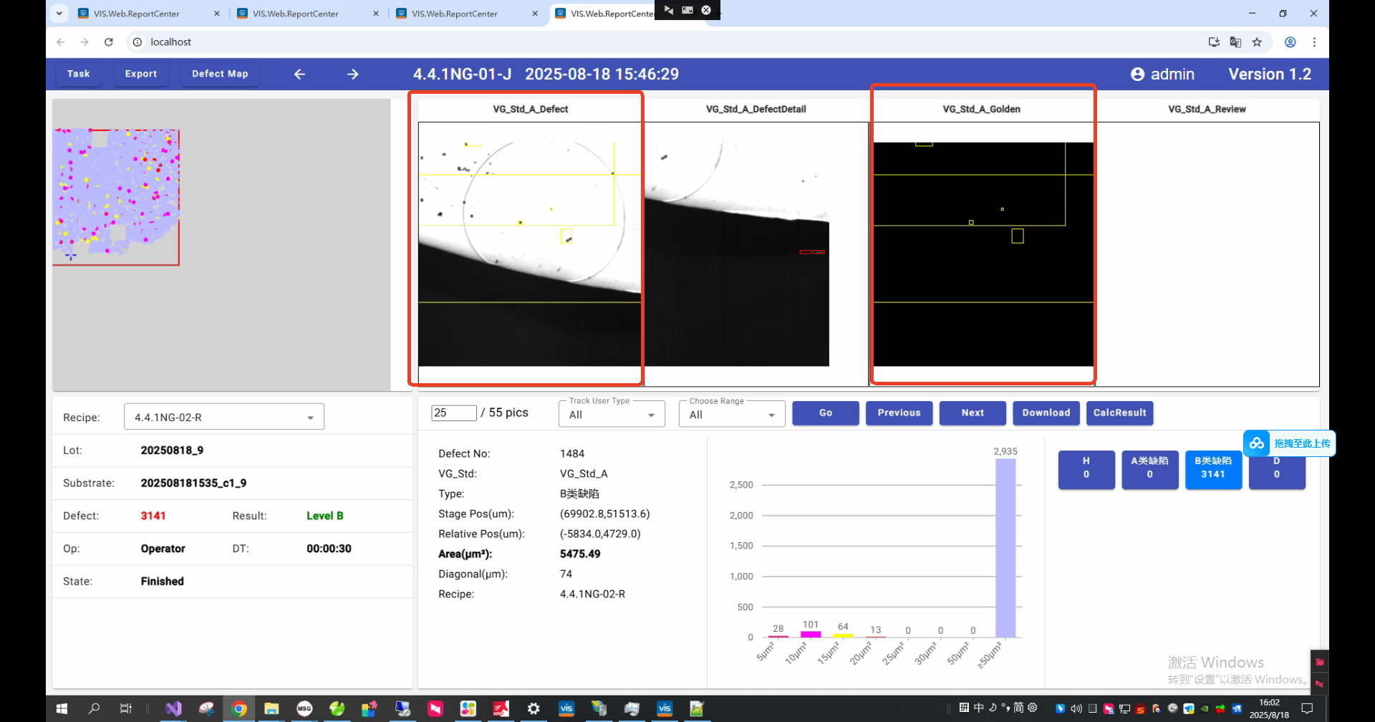Open the Defect Map view
This screenshot has width=1375, height=722.
coord(220,74)
